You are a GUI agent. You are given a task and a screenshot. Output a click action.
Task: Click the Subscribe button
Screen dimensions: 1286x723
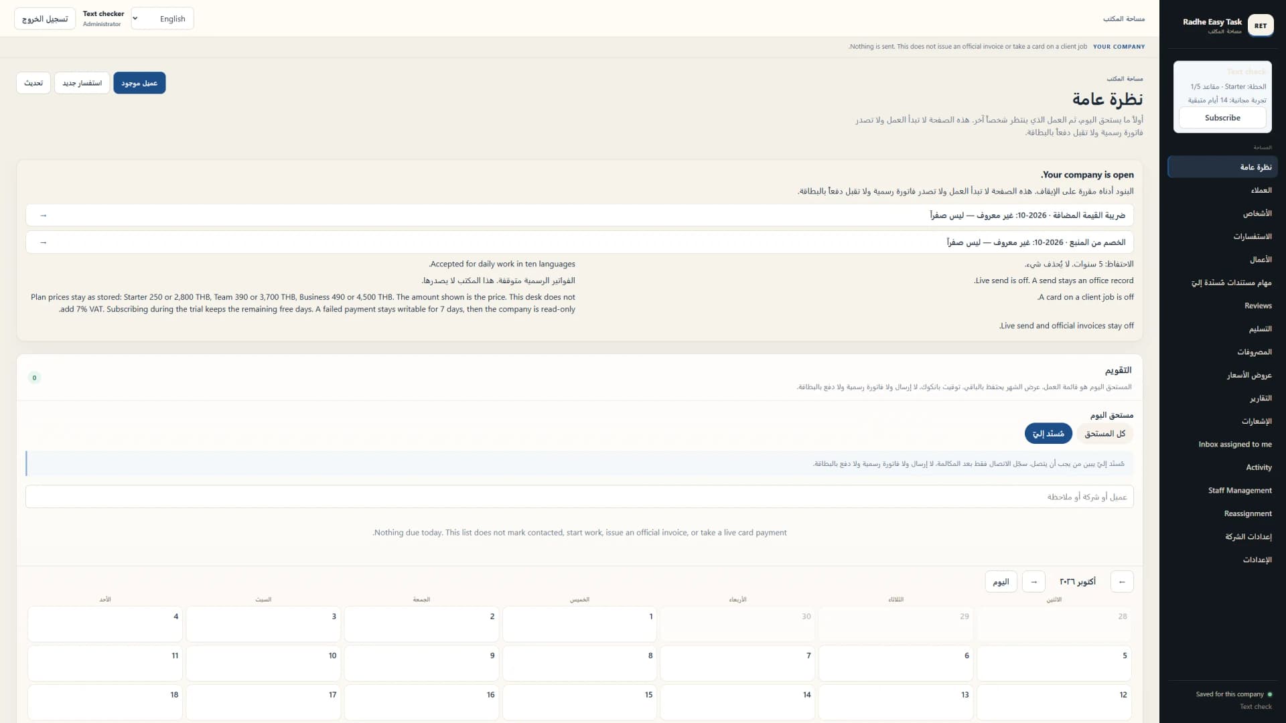pos(1222,118)
